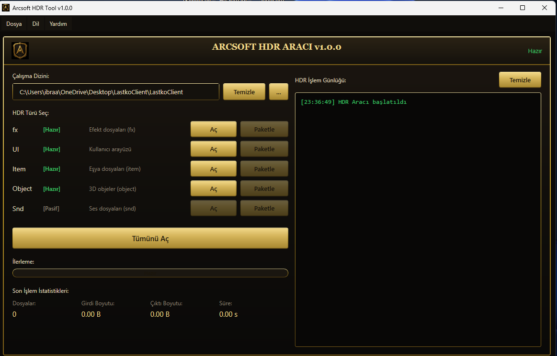Open the Yardım help menu
The height and width of the screenshot is (356, 557).
point(58,24)
